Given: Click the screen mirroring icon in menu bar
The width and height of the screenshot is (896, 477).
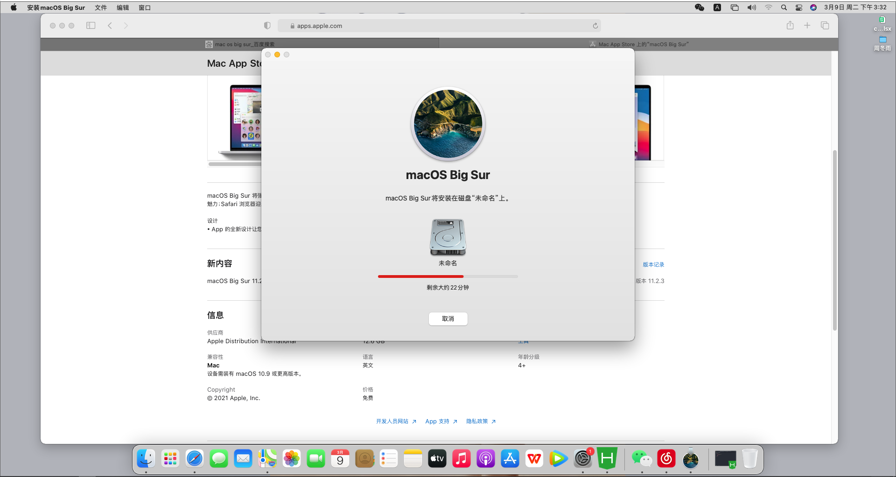Looking at the screenshot, I should pos(735,7).
